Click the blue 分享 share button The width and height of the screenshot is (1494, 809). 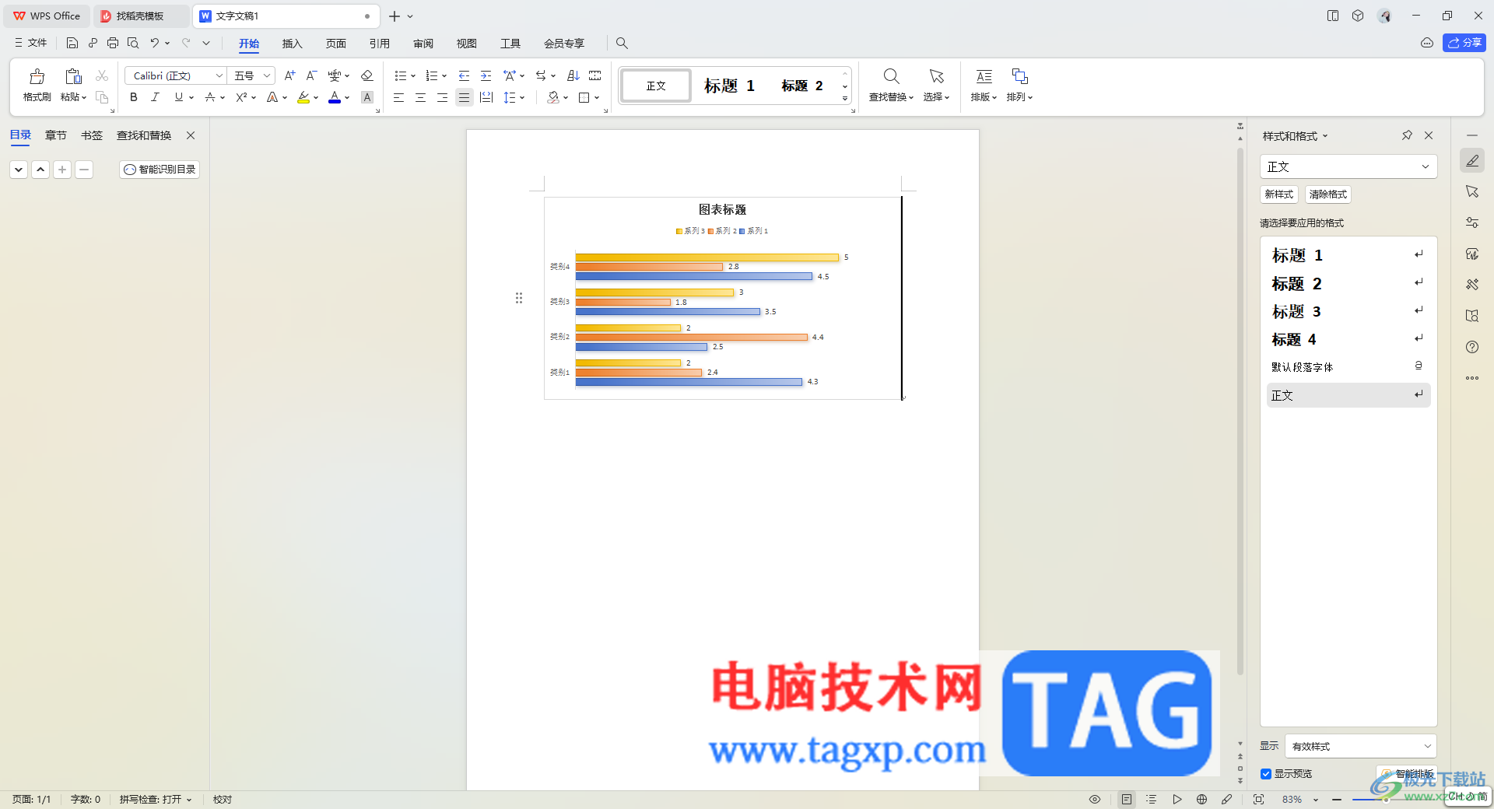(x=1464, y=43)
